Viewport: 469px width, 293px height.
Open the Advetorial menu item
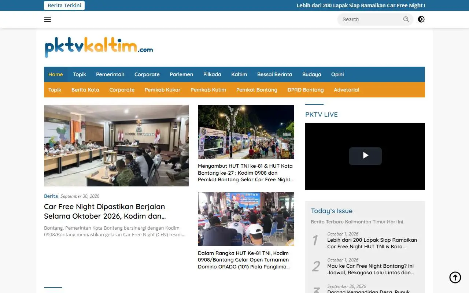point(347,90)
